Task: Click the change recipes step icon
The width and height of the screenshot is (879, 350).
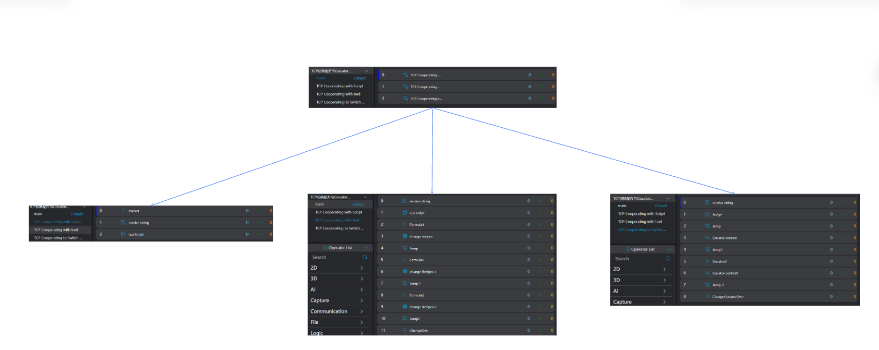Action: (x=404, y=236)
